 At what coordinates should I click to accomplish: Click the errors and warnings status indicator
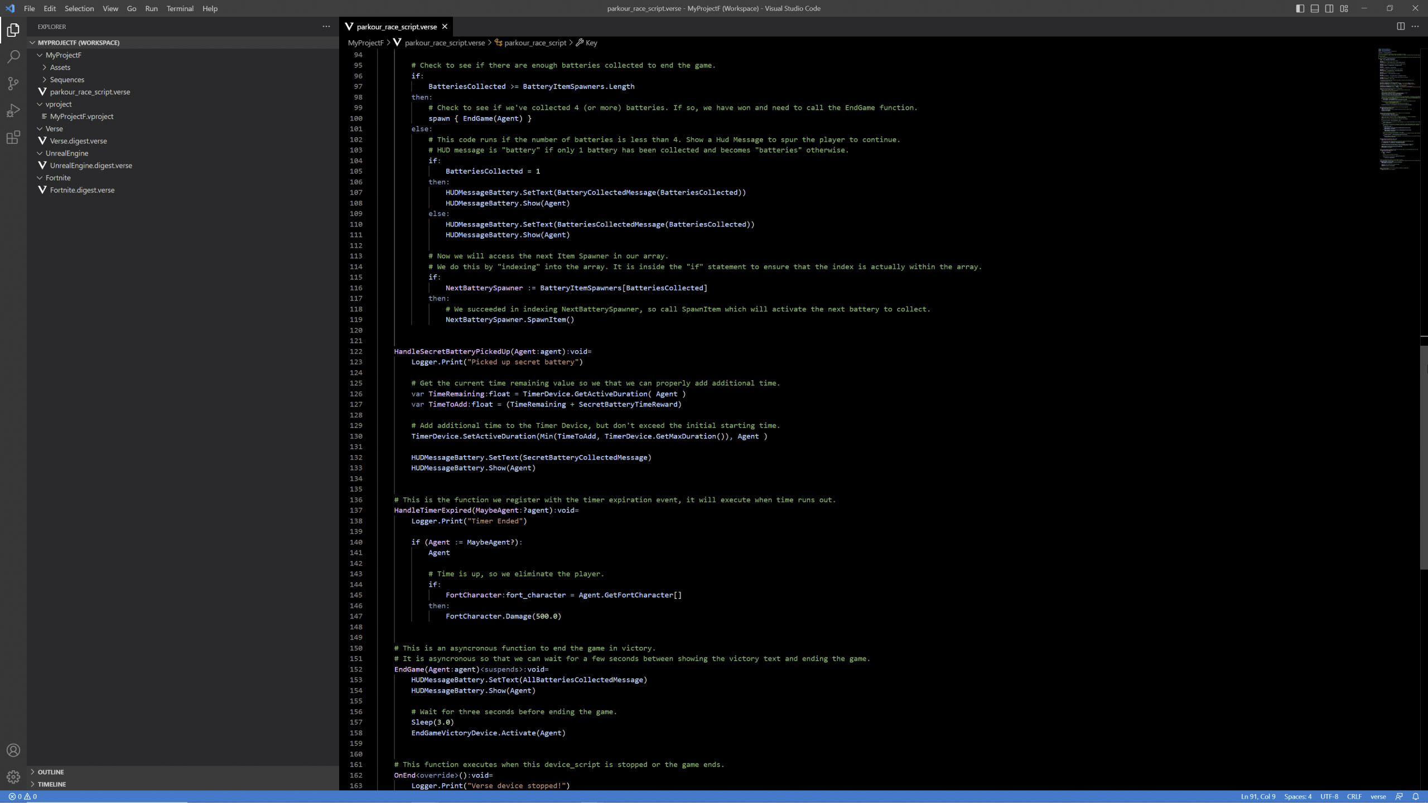tap(22, 796)
